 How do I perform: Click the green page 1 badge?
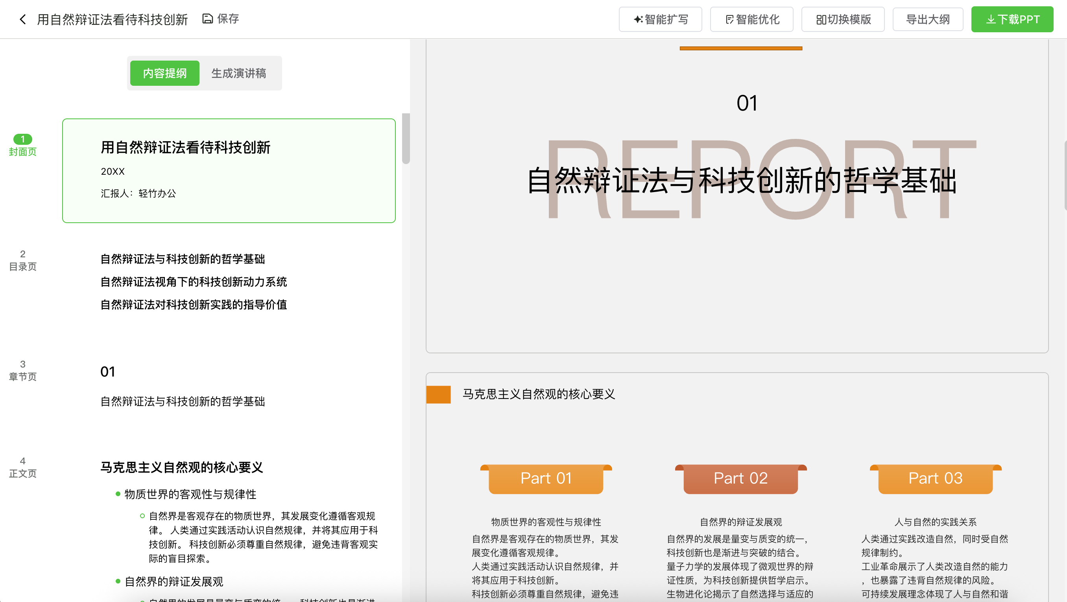(22, 139)
